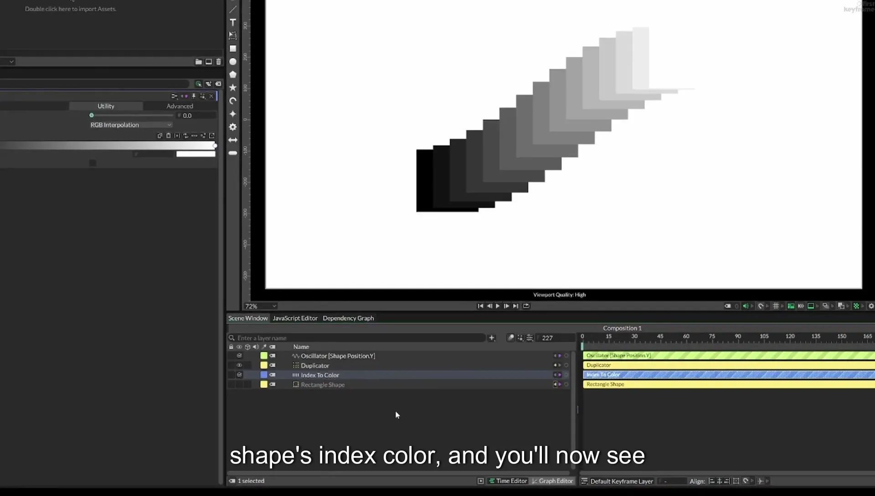875x496 pixels.
Task: Open gradient editor in external window icon
Action: 212,135
